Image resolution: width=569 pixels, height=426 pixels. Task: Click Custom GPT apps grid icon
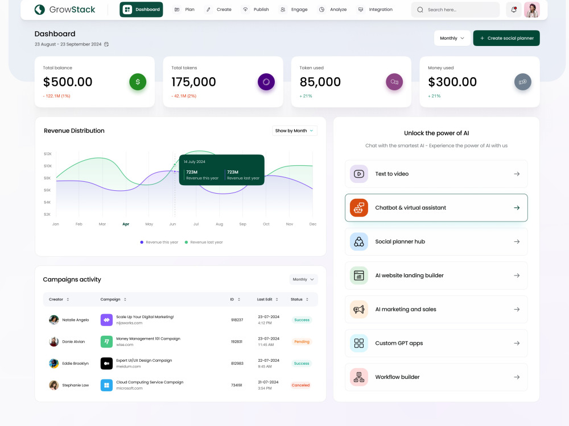(x=359, y=343)
